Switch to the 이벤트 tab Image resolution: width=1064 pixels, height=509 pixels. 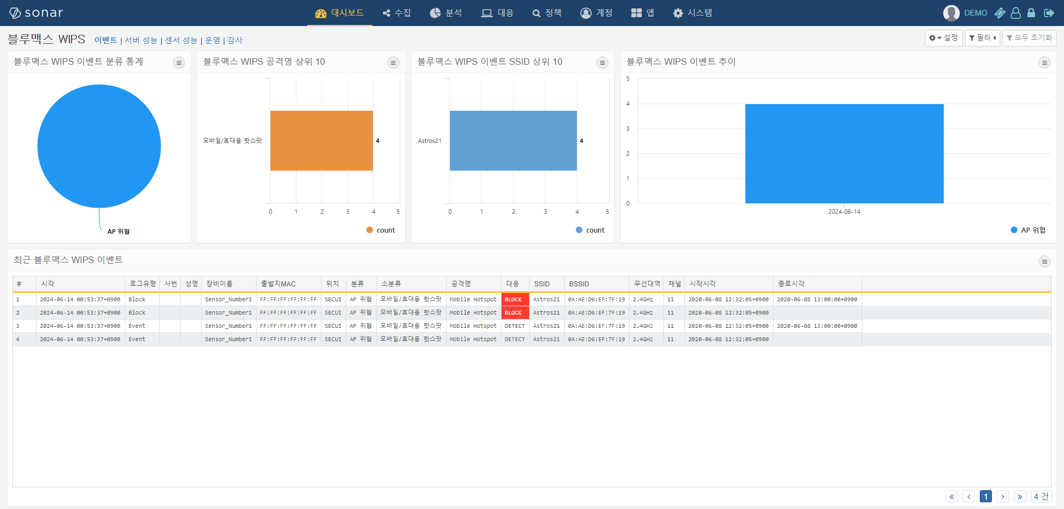click(x=106, y=40)
